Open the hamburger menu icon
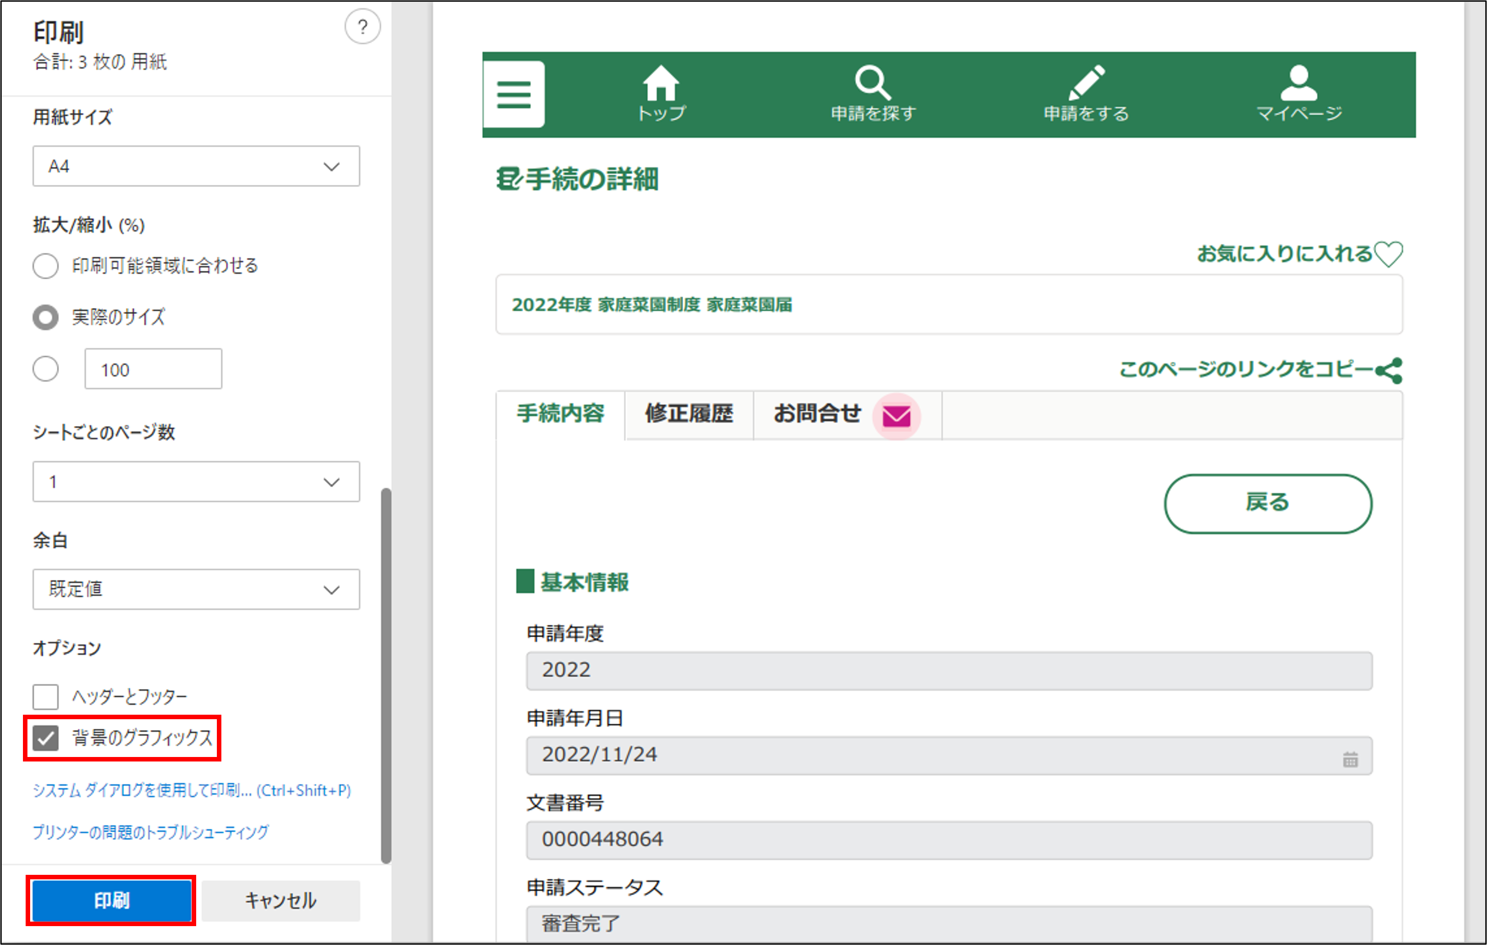 (513, 94)
